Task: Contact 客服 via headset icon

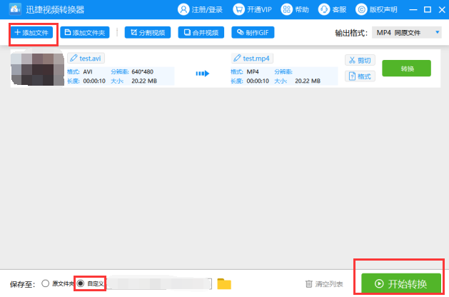Action: (x=324, y=9)
